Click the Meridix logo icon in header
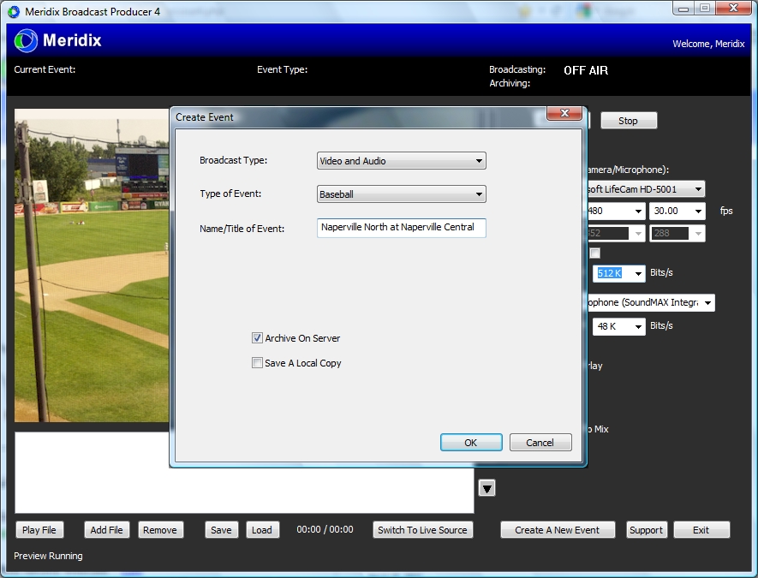This screenshot has height=578, width=758. click(x=27, y=40)
